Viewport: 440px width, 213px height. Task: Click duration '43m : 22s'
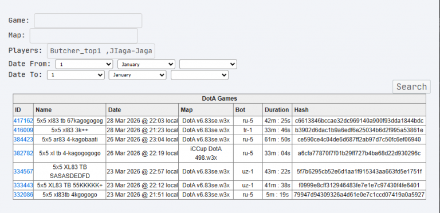click(277, 171)
